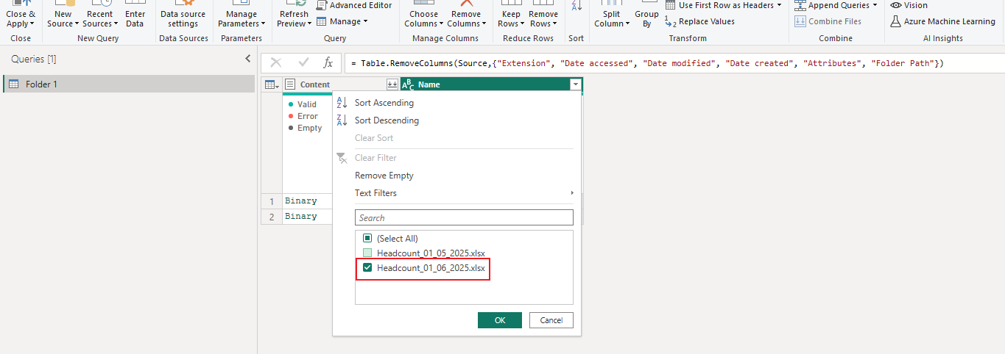1005x354 pixels.
Task: Click the Folder 1 query table icon
Action: (13, 84)
